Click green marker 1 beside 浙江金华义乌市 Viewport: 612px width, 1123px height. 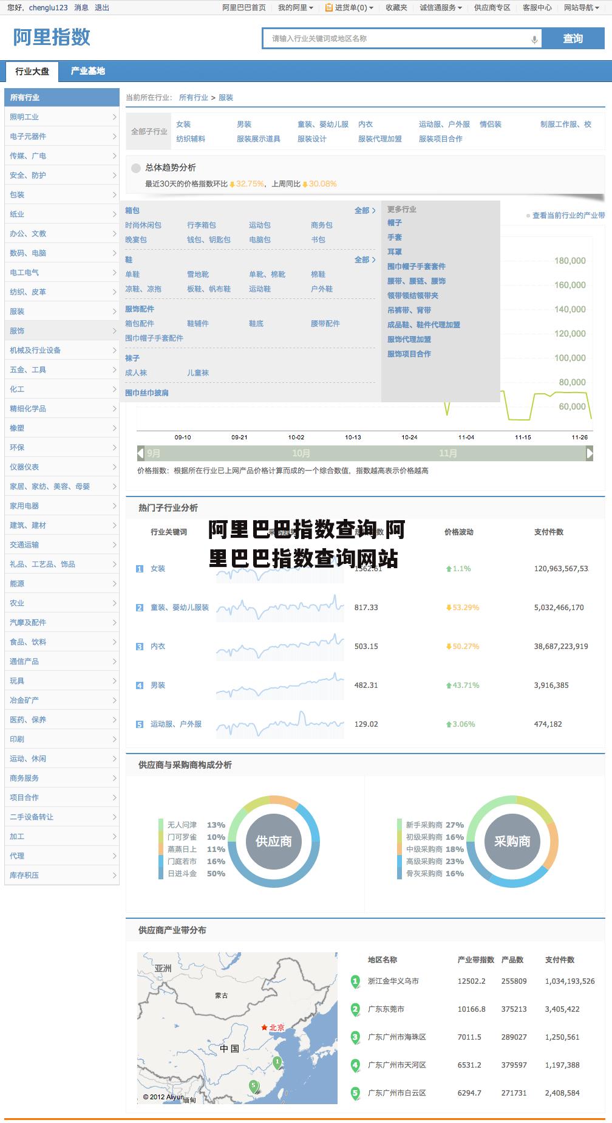point(355,981)
